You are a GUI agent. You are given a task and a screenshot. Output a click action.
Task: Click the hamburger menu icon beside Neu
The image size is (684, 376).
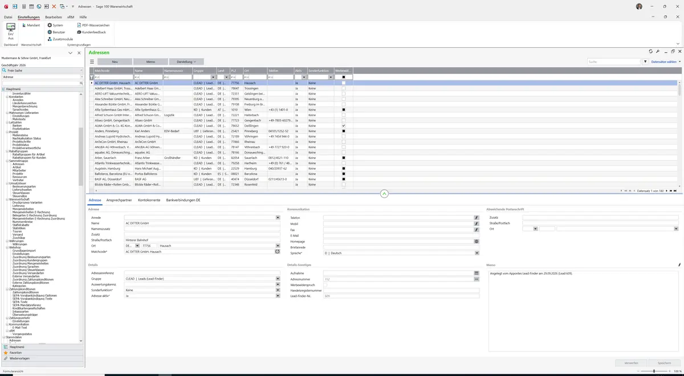point(92,62)
